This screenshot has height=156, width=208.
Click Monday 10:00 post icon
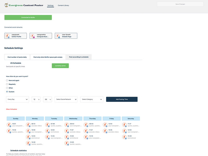tap(28, 131)
